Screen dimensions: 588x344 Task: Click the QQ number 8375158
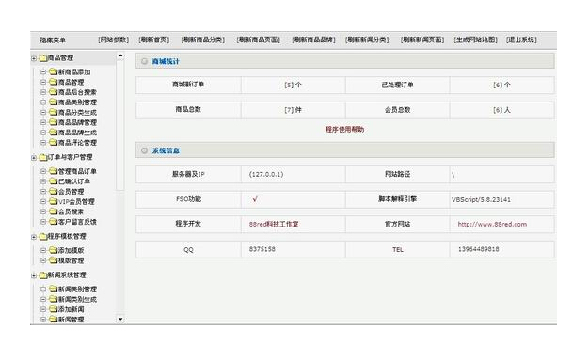tap(262, 249)
